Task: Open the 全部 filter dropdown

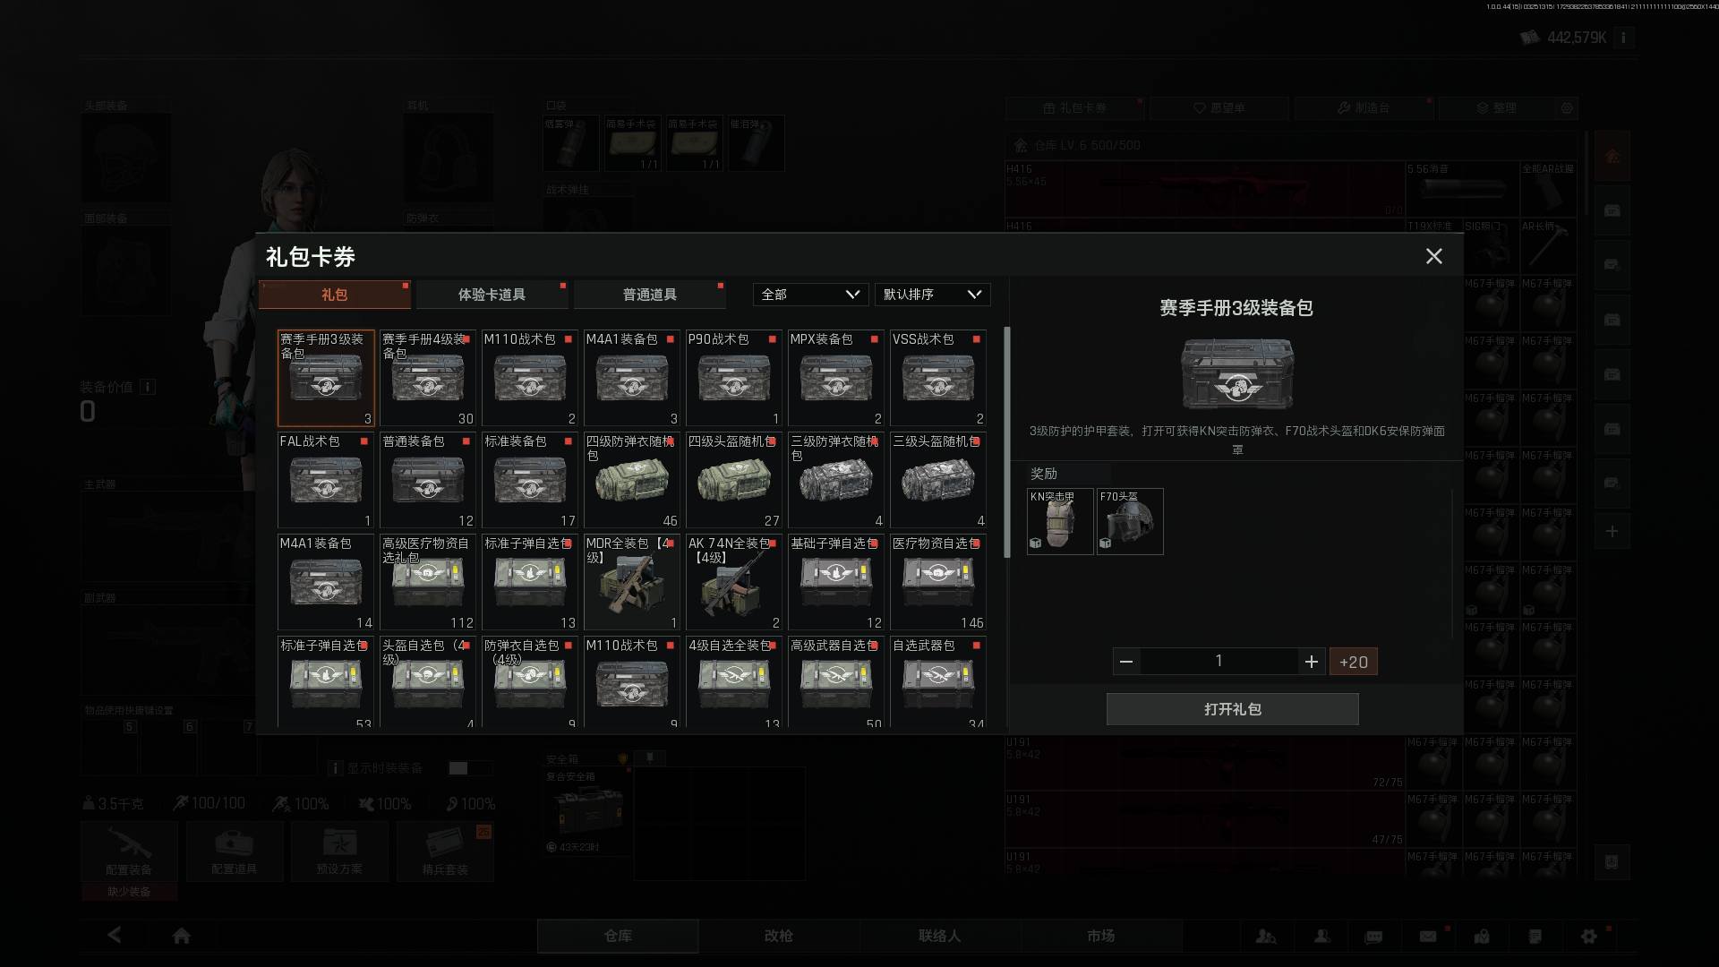Action: coord(809,295)
